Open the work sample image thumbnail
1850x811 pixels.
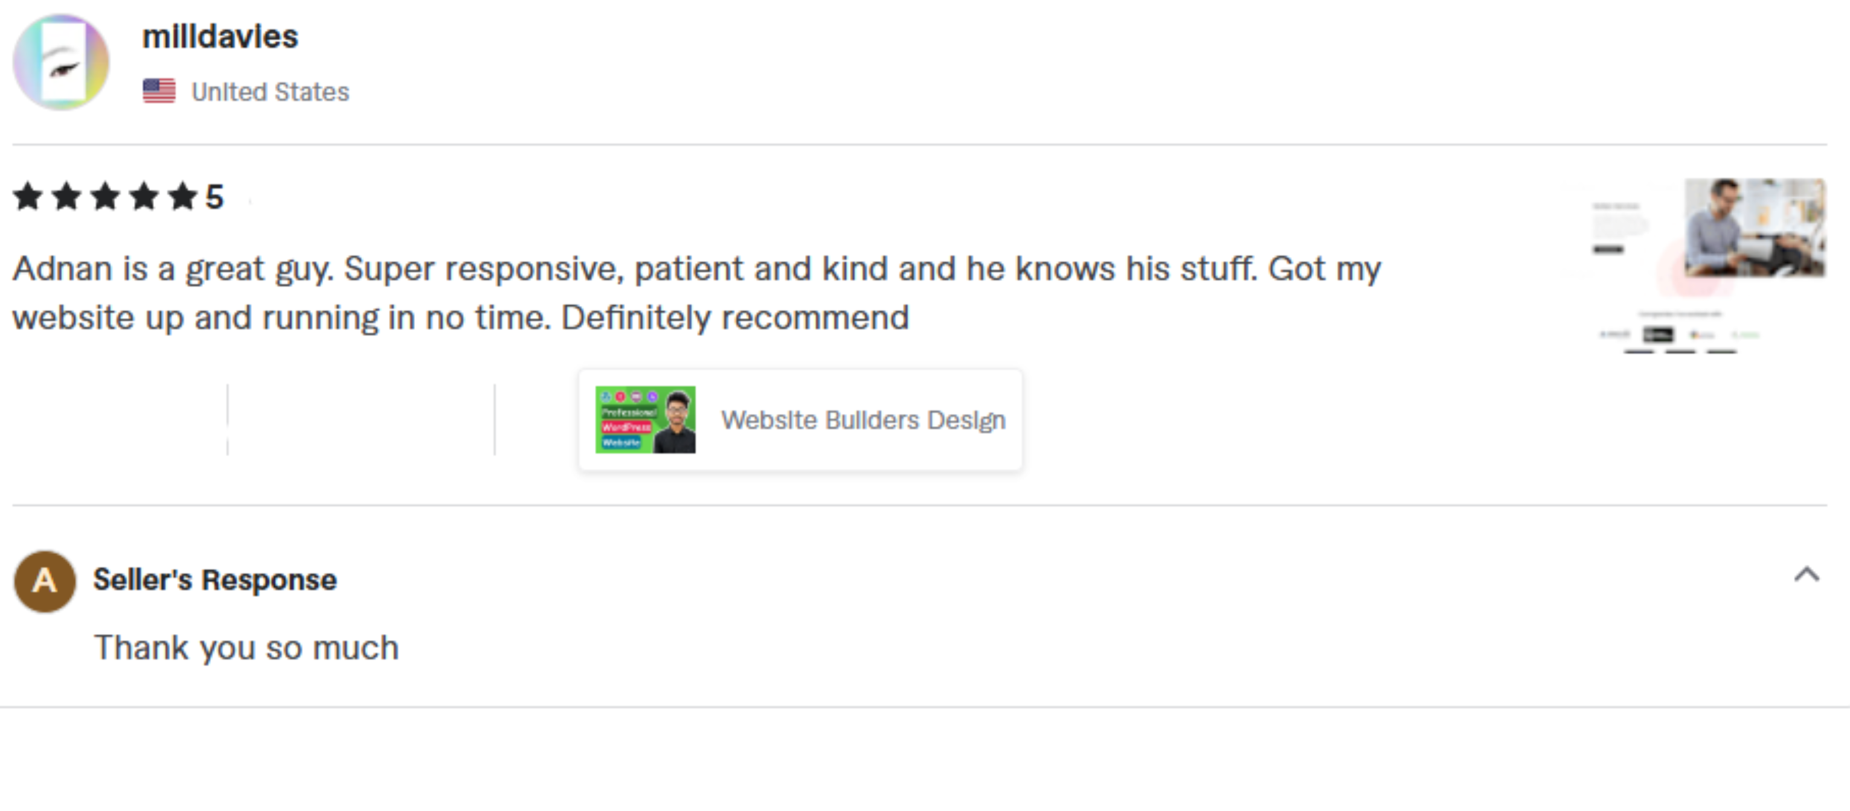1695,266
